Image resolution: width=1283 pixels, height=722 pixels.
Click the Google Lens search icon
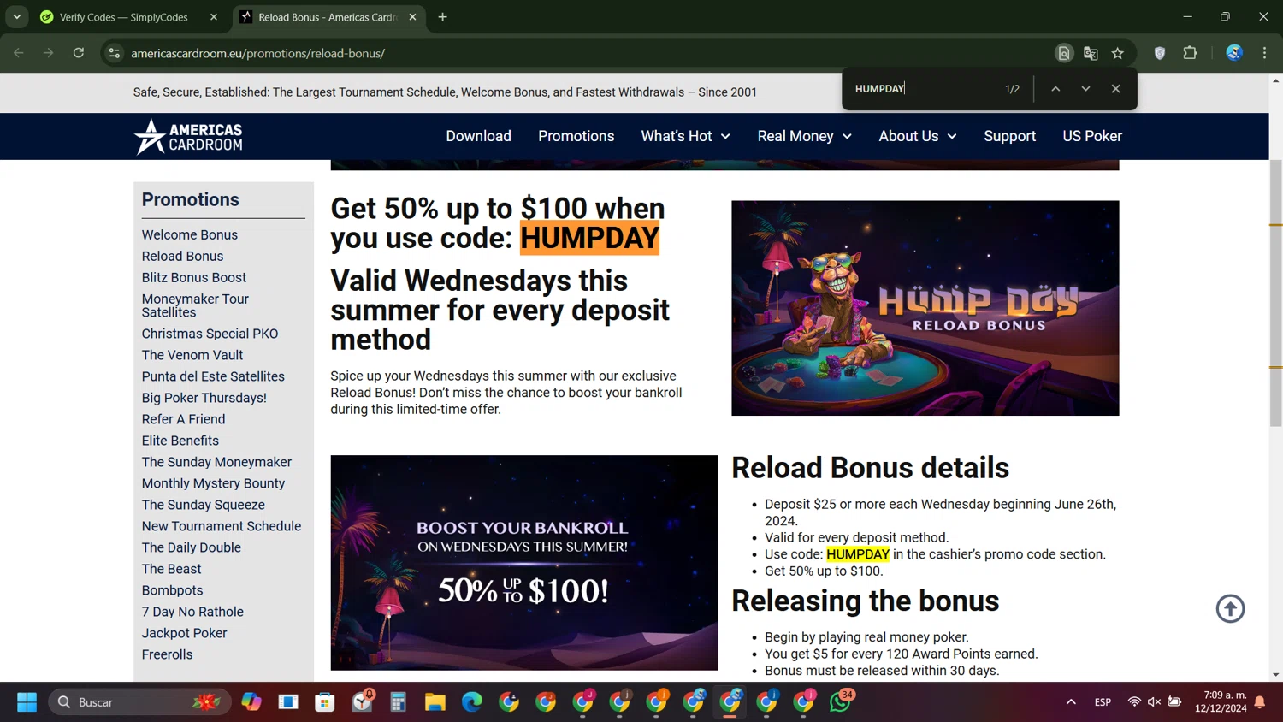(1063, 53)
